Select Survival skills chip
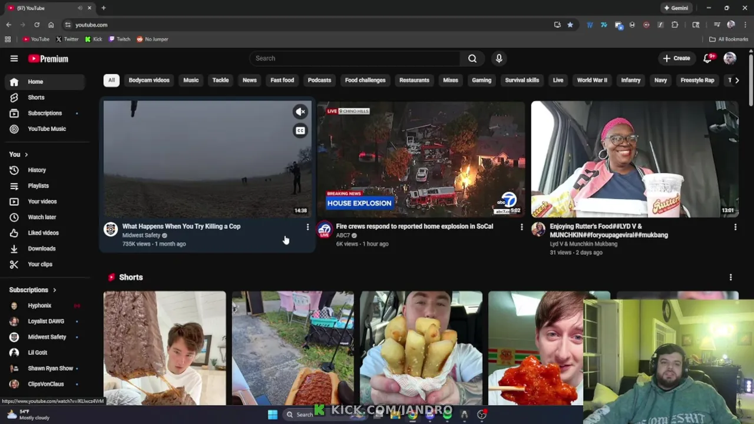Screen dimensions: 754x424 click(x=522, y=80)
